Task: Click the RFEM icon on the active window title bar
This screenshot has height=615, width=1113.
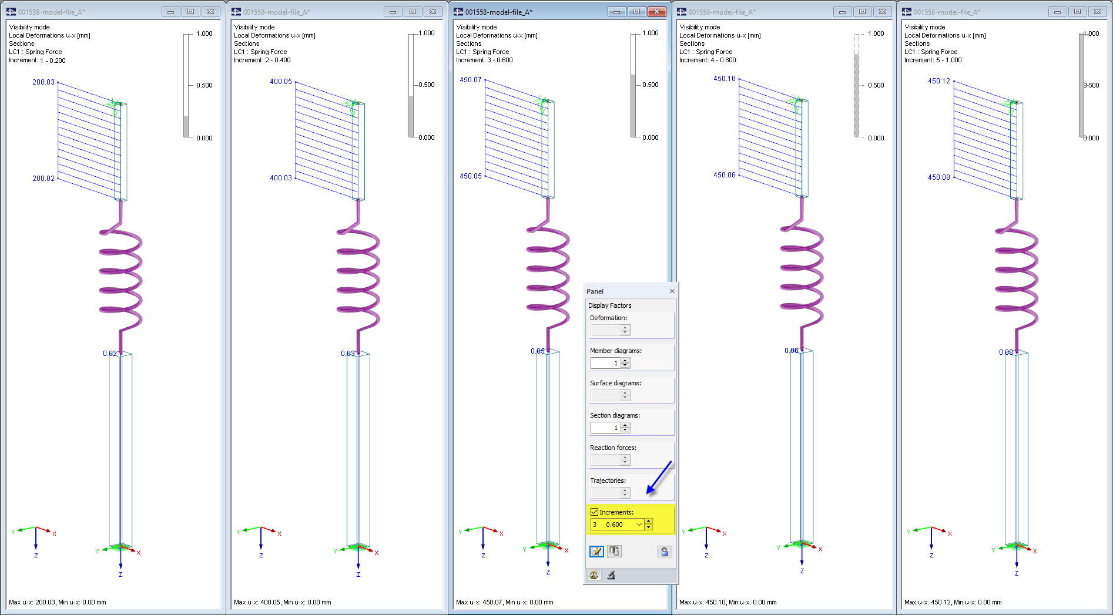Action: coord(458,11)
